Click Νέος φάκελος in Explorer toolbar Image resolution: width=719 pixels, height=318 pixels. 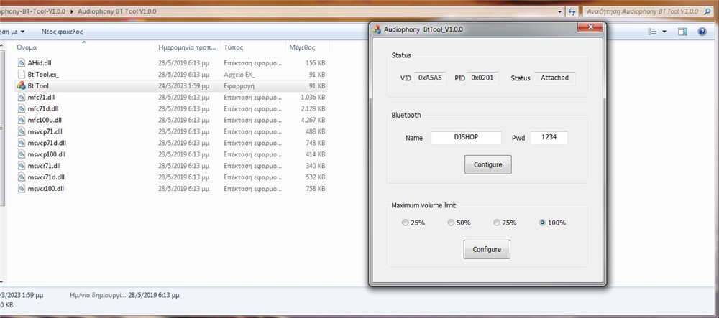(x=62, y=32)
